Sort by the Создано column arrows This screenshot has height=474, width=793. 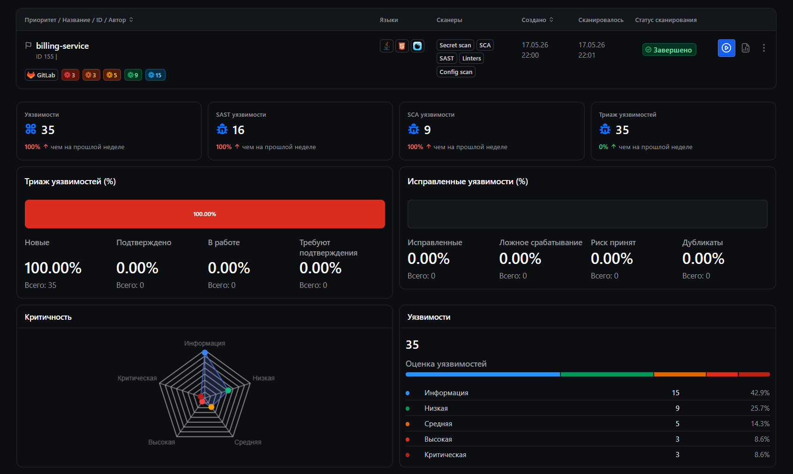tap(551, 20)
